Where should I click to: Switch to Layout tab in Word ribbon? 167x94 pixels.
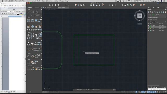tap(11, 8)
